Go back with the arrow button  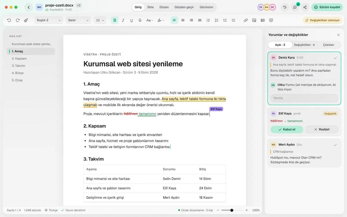click(x=29, y=7)
